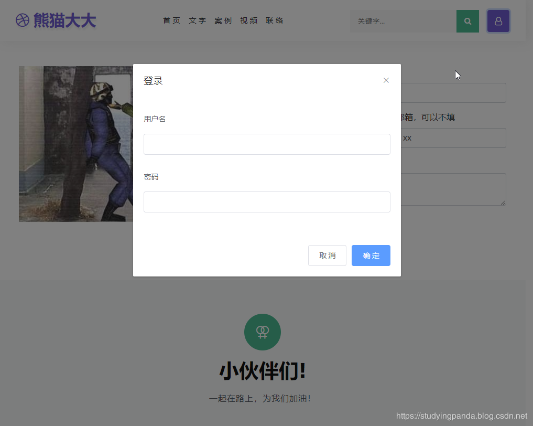Click the dribbble-style icon next to 熊猫大大
This screenshot has height=426, width=533.
coord(22,20)
